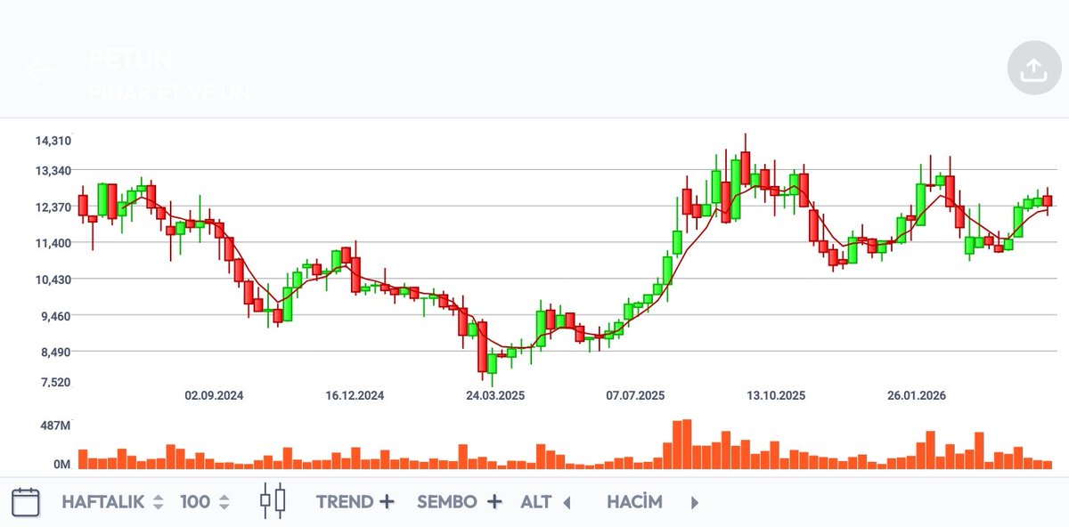Select the 07.07.2025 date marker
This screenshot has height=527, width=1069.
coord(635,395)
